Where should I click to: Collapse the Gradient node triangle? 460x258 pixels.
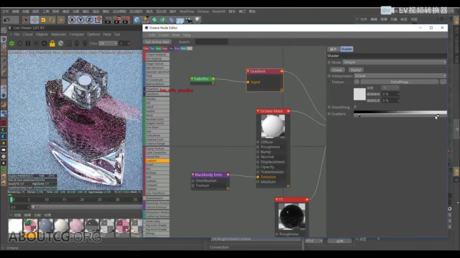point(248,71)
